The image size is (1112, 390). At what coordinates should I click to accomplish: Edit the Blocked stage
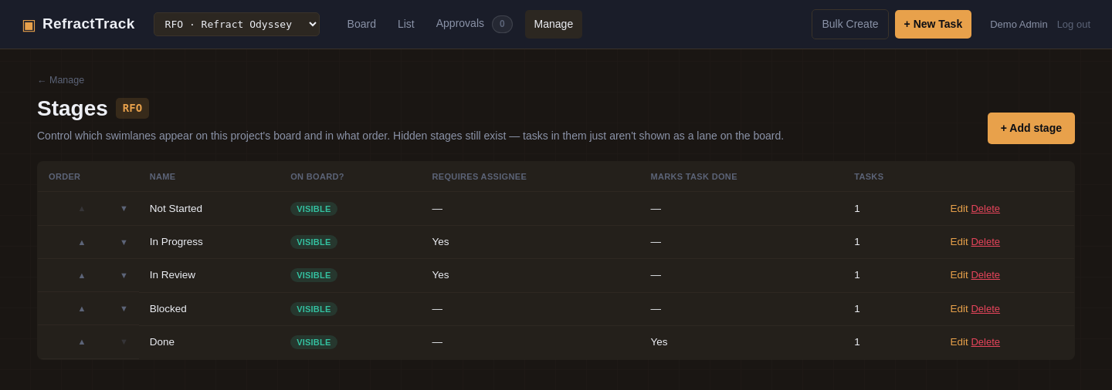(959, 308)
